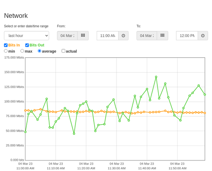Click the 'From:' label
This screenshot has width=212, height=171.
point(61,26)
